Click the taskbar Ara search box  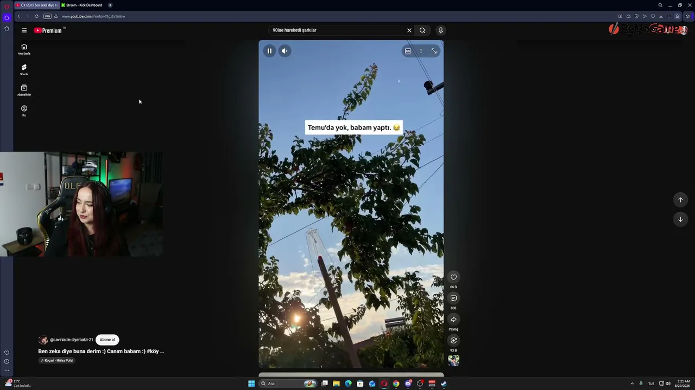pos(288,383)
